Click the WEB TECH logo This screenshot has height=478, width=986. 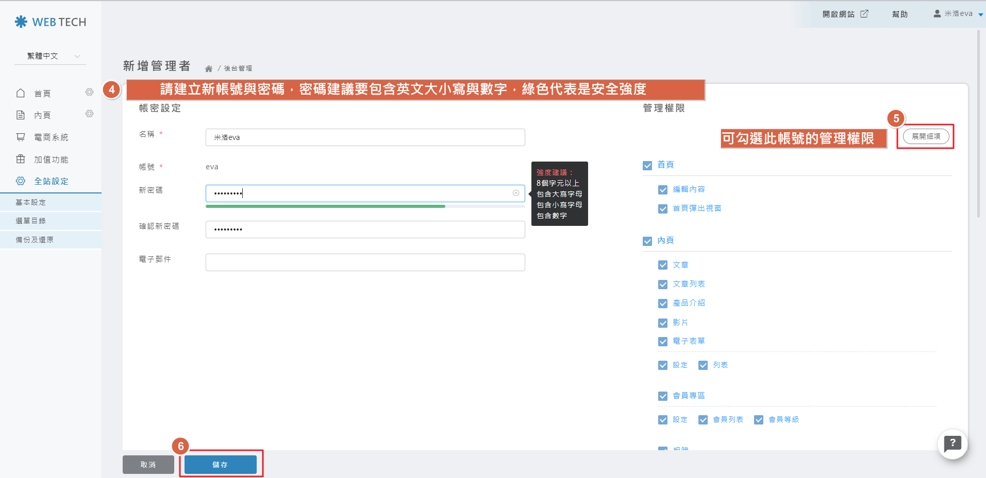click(x=51, y=22)
